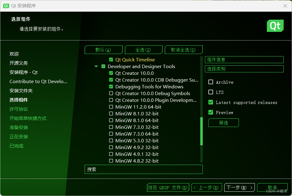Cancel installation with 取消 button
292x196 pixels.
tap(272, 187)
